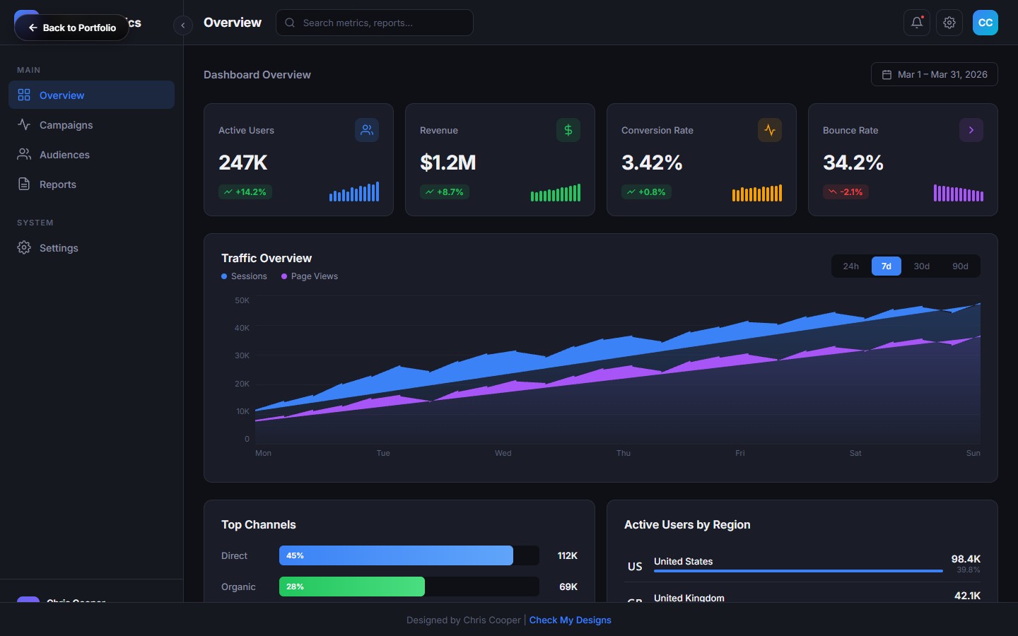
Task: Click the 98.4K region value
Action: 966,558
